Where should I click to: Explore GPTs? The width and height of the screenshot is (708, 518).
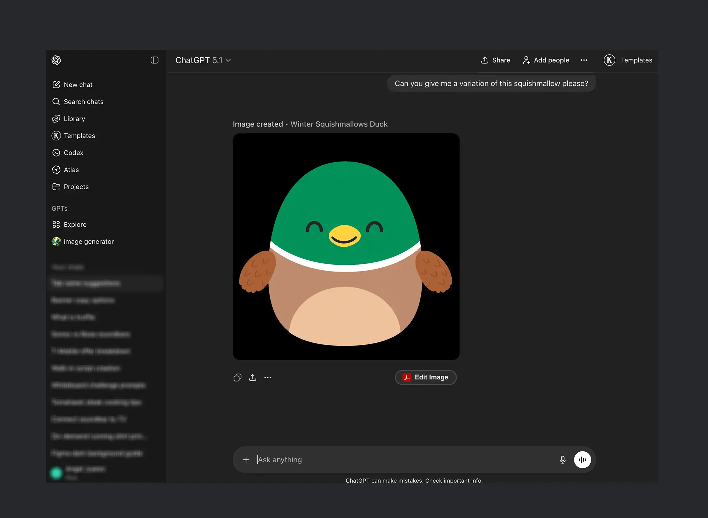69,225
